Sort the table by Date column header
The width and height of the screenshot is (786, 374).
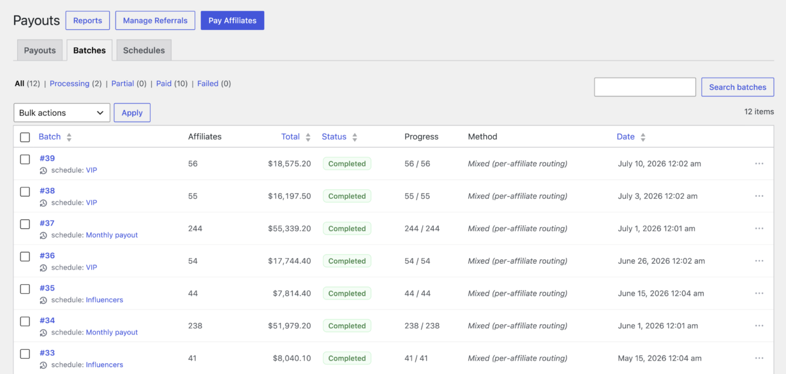(x=625, y=137)
